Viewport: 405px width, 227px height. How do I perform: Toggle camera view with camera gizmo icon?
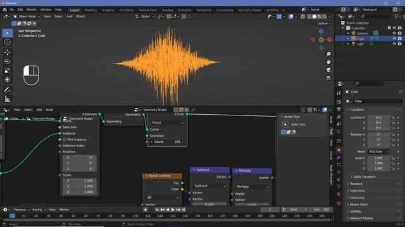[x=328, y=70]
